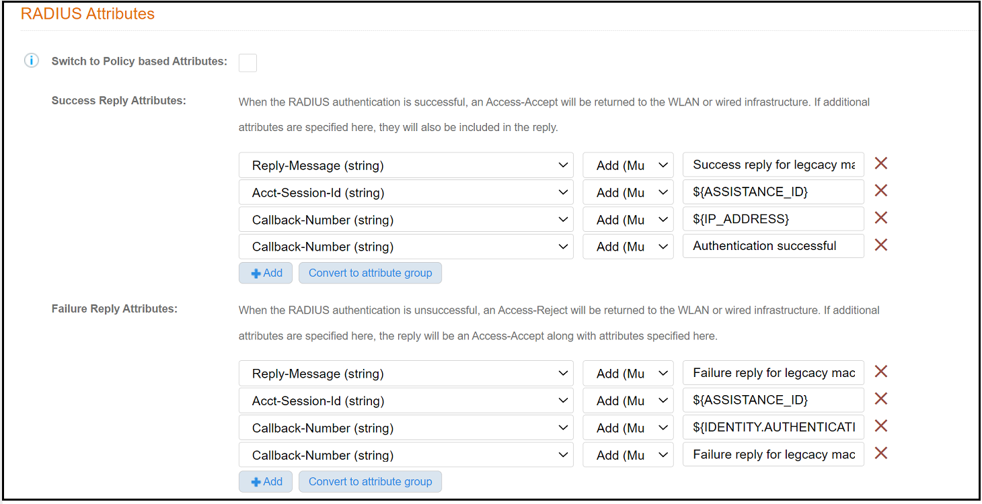
Task: Open the Add (Mu dropdown in Failure Reply-Message row
Action: click(x=628, y=374)
